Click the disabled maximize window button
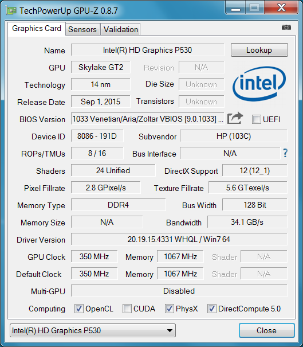 (254, 8)
